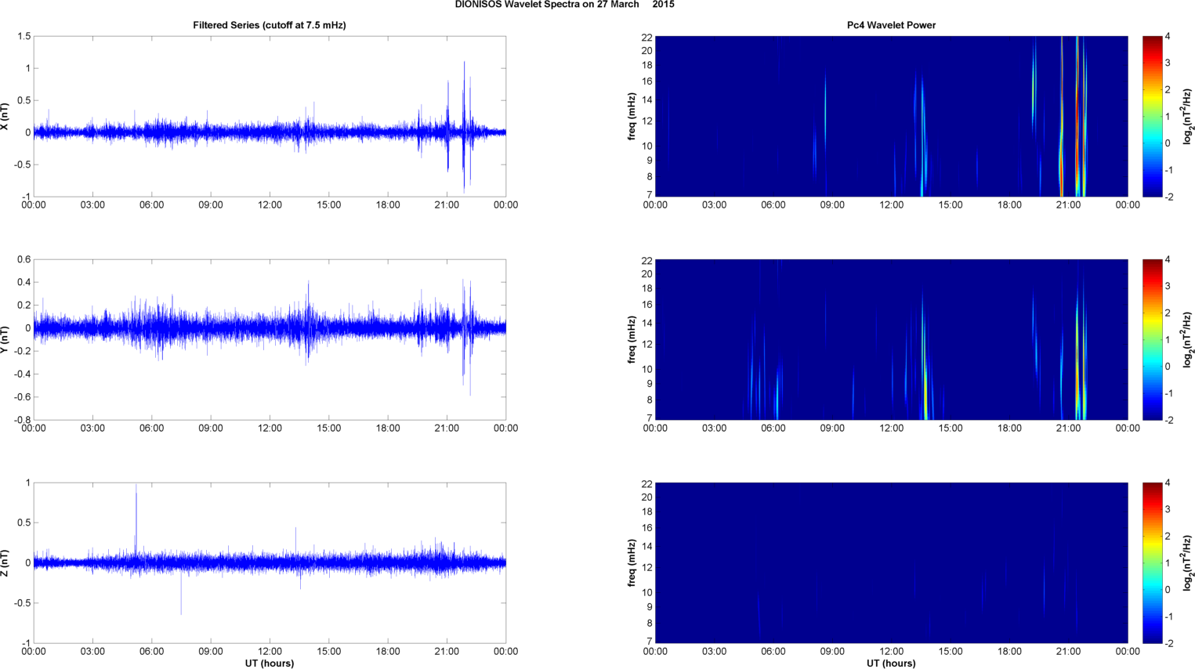Screen dimensions: 1195x669
Task: Click the '14' frequency tick on middle spectrogram
Action: pos(647,324)
